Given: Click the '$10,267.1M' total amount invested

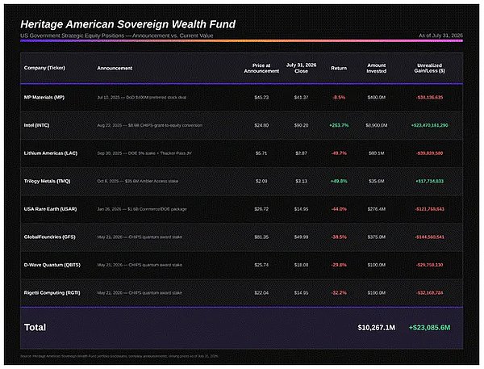Looking at the screenshot, I should tap(376, 328).
